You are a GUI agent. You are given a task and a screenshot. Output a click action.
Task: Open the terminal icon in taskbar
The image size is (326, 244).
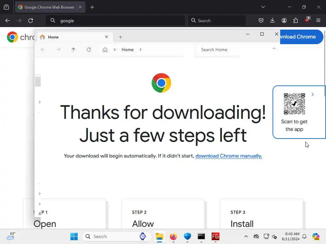(x=201, y=236)
